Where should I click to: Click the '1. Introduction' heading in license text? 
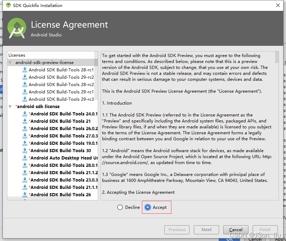tap(117, 103)
